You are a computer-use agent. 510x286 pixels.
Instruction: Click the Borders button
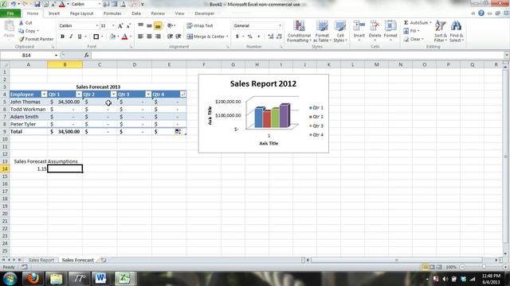point(96,37)
